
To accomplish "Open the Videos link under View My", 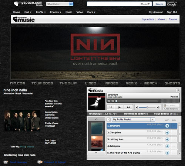I will click(x=30, y=147).
